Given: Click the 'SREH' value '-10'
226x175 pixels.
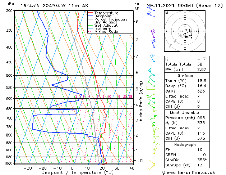Looking at the screenshot, I should (x=201, y=155).
